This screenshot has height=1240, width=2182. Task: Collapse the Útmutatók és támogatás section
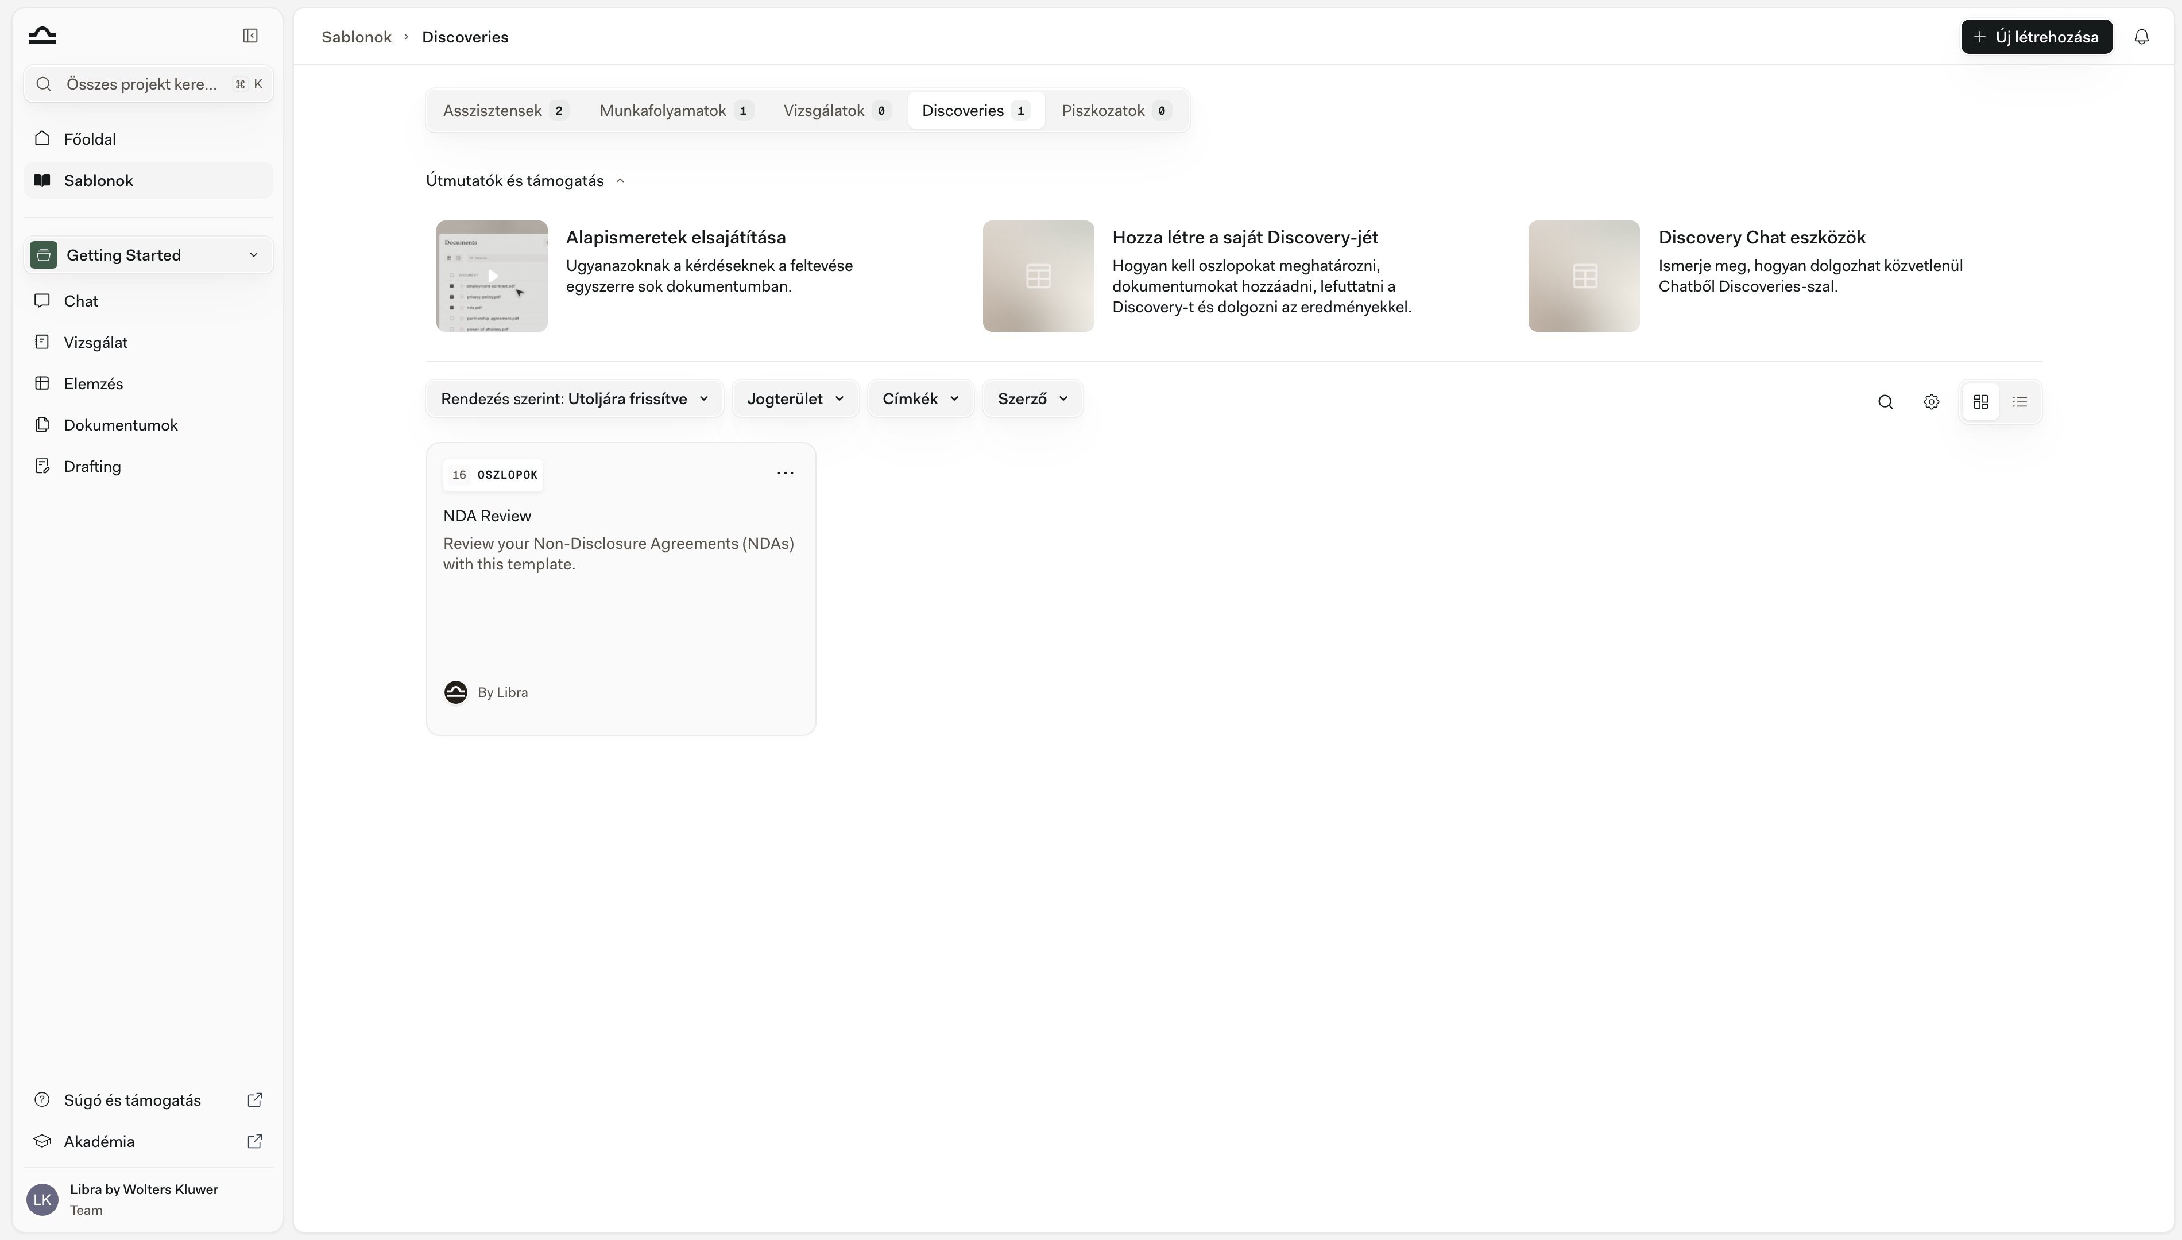[x=525, y=181]
